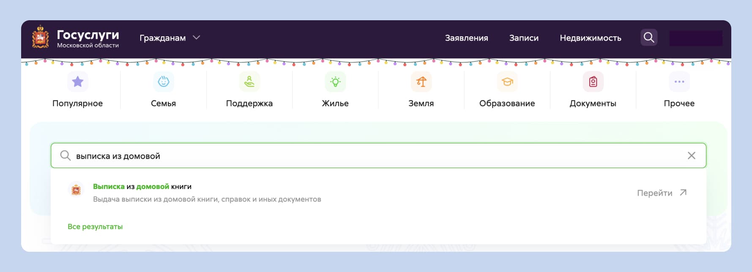Select the Образование graduation cap icon
752x272 pixels.
coord(507,82)
